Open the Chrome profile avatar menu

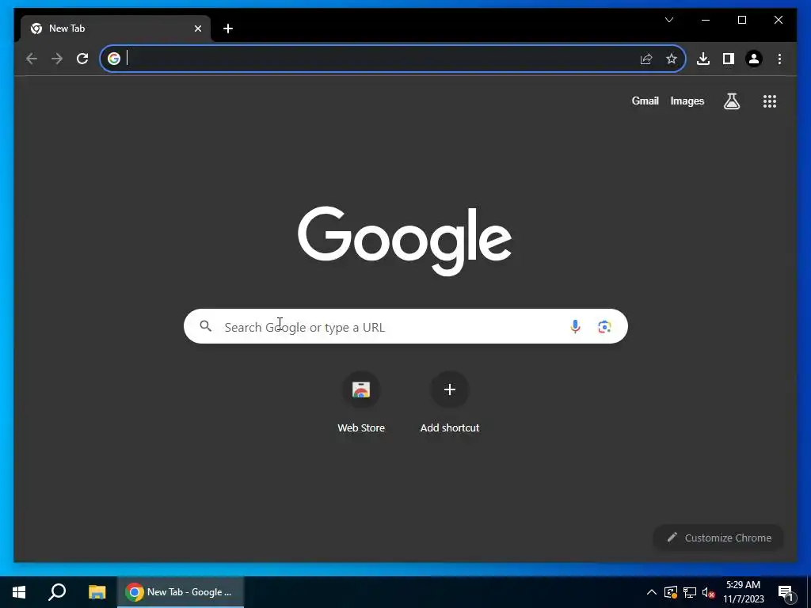754,59
